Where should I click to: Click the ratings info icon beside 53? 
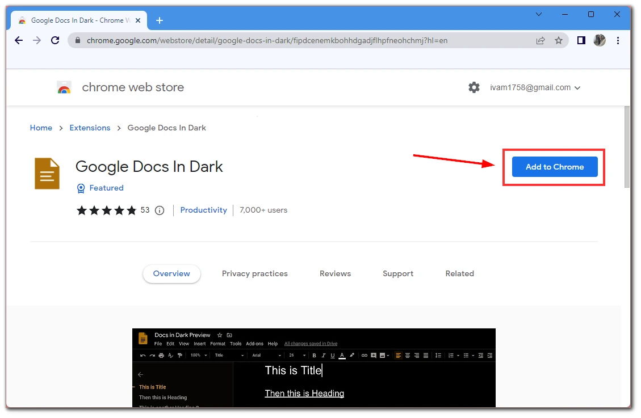pos(160,210)
